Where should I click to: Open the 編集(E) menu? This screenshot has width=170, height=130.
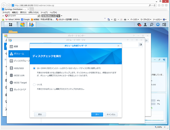click(x=15, y=12)
